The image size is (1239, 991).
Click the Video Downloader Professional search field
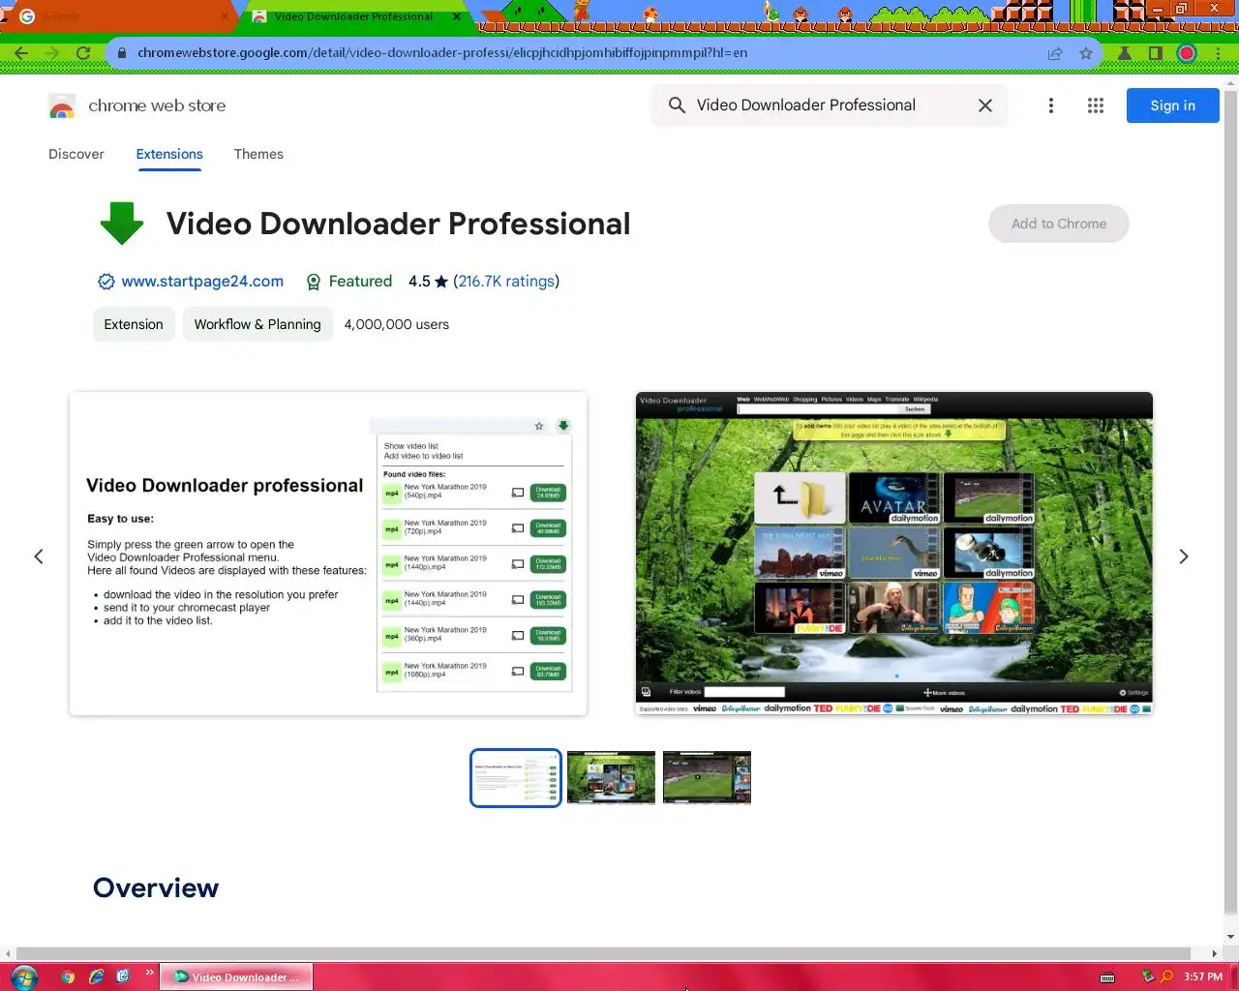(828, 105)
